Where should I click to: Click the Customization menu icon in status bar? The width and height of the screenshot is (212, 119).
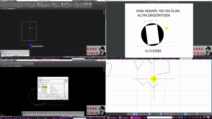[x=211, y=114]
